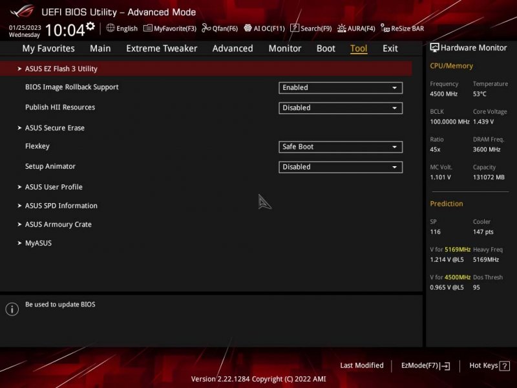This screenshot has height=388, width=517.
Task: Click the Publish HII Resources label
Action: pos(60,107)
